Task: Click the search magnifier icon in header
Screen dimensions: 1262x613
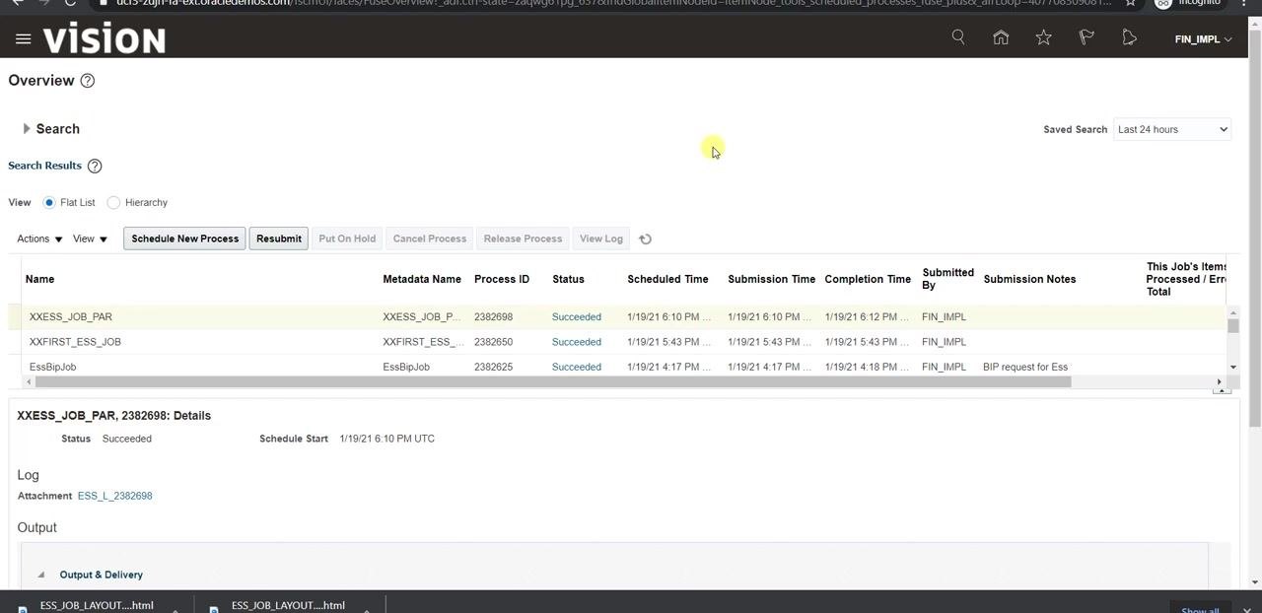Action: point(958,37)
